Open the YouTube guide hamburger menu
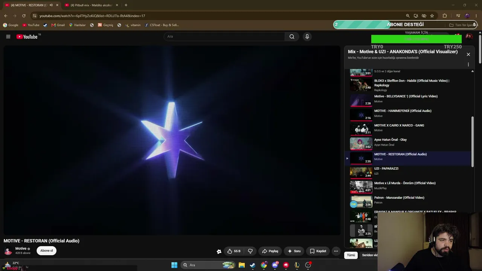 coord(8,37)
